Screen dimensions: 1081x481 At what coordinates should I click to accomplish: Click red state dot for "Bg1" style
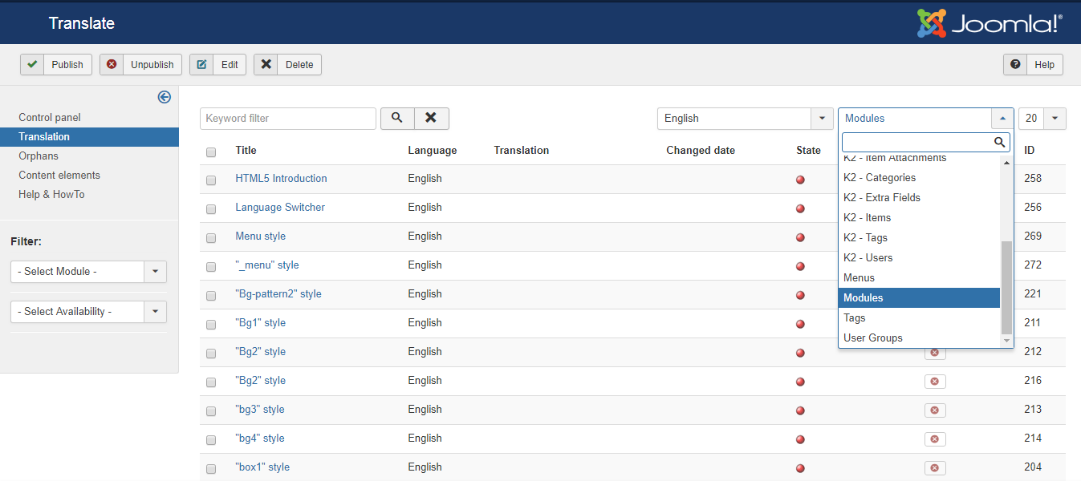tap(800, 324)
